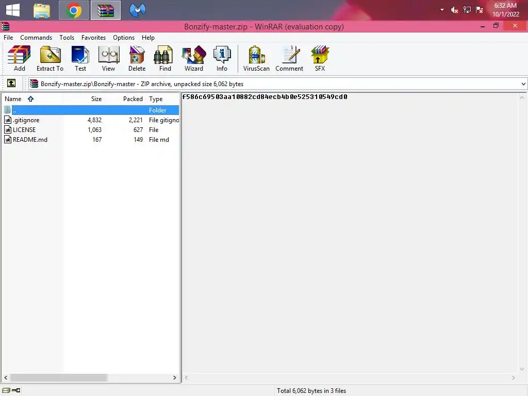Open File Explorer from the taskbar
This screenshot has height=396, width=528.
point(42,10)
